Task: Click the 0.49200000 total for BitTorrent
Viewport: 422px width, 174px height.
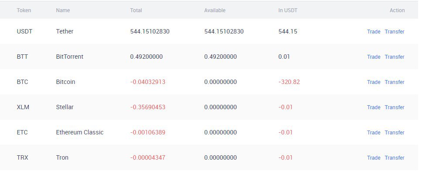Action: click(x=146, y=57)
